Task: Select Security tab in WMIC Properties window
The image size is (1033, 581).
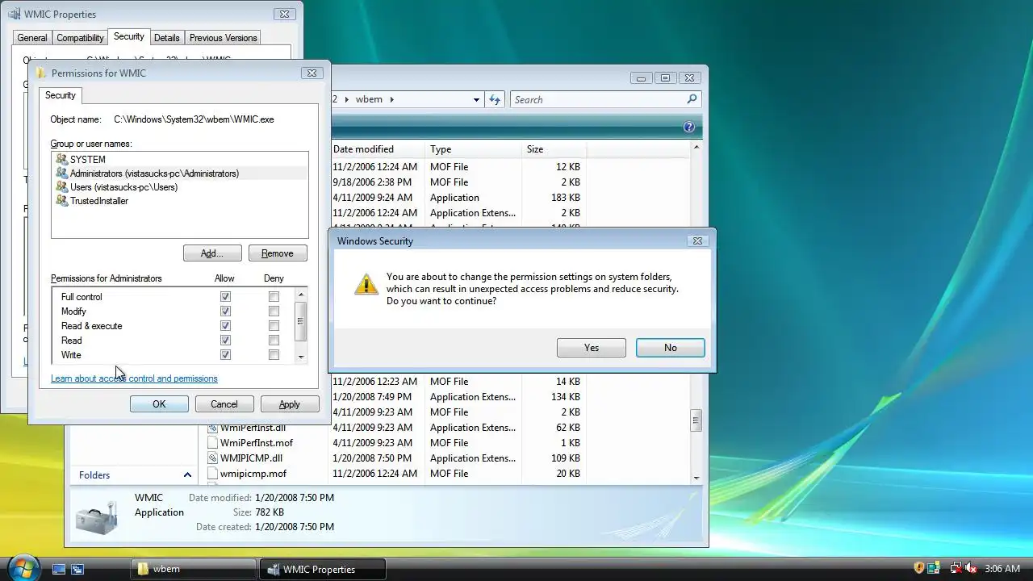Action: click(128, 36)
